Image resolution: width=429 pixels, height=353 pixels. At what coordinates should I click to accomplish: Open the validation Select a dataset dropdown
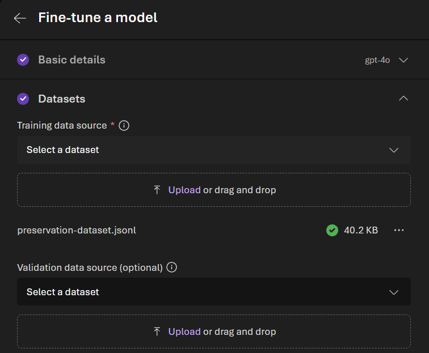click(x=214, y=292)
